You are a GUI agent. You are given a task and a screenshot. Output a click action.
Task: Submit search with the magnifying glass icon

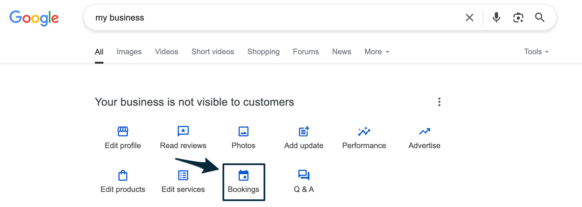coord(540,18)
